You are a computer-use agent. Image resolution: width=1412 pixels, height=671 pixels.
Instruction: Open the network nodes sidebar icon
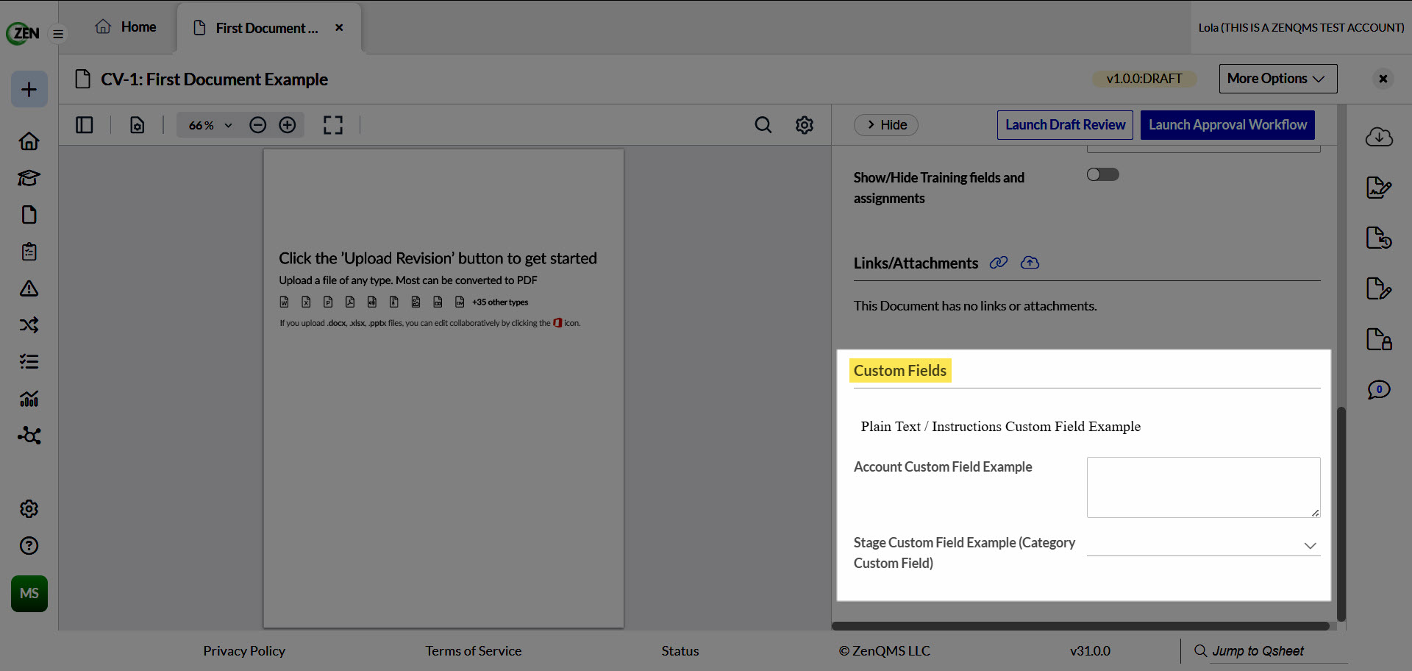29,435
